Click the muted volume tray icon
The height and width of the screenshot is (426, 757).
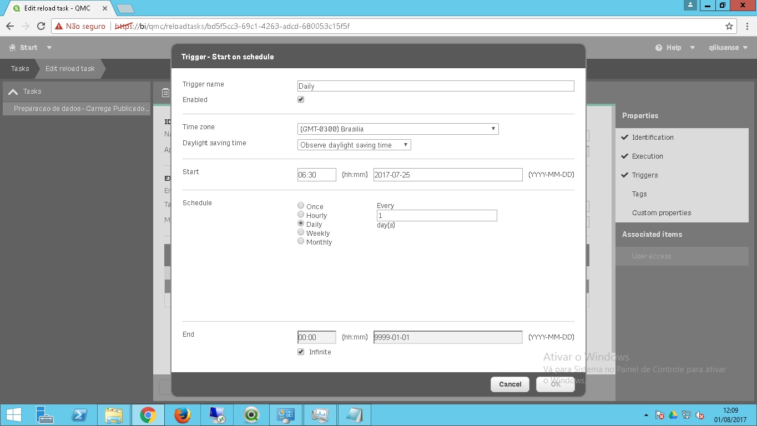(x=700, y=415)
